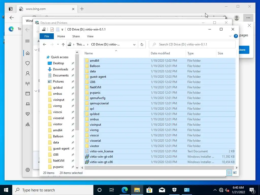Expand address bar history dropdown

tap(134, 44)
